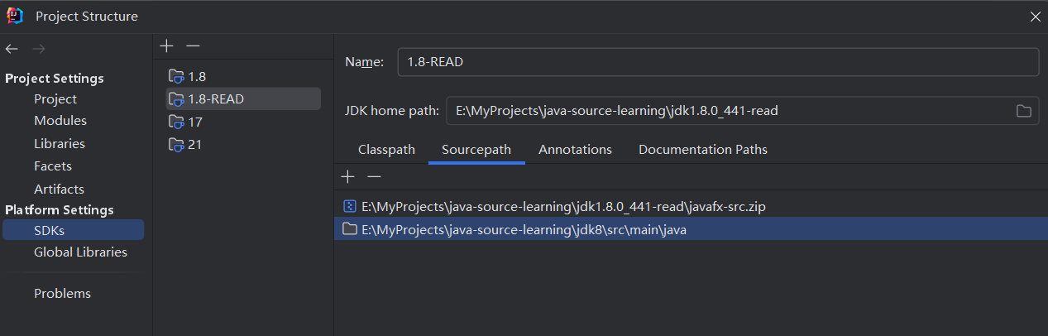1048x336 pixels.
Task: Select the javafx-src.zip sourcepath entry
Action: (x=562, y=207)
